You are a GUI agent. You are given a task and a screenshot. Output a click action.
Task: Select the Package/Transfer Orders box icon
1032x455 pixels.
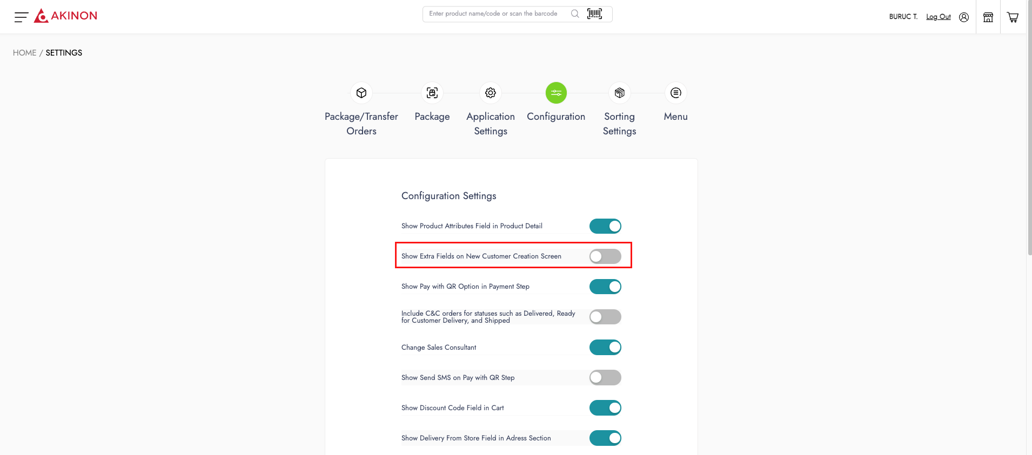pos(361,93)
